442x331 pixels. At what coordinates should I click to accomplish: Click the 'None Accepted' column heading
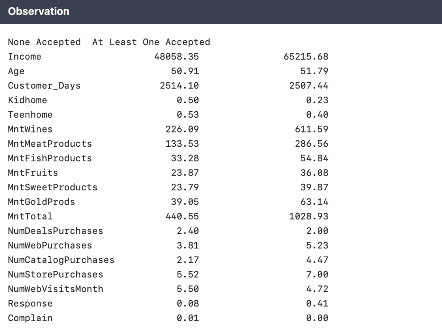(44, 42)
